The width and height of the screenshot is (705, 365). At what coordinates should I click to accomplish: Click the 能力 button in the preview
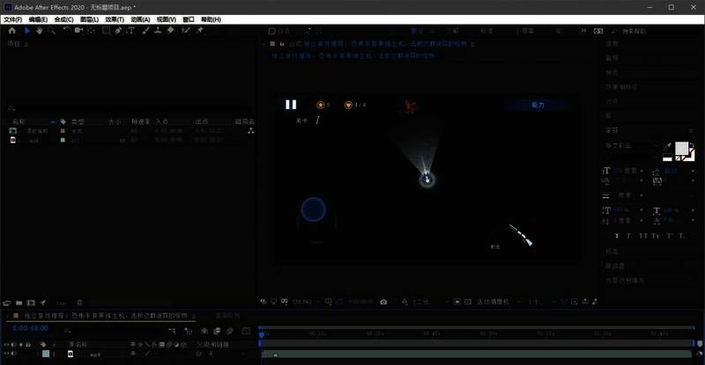(x=538, y=105)
